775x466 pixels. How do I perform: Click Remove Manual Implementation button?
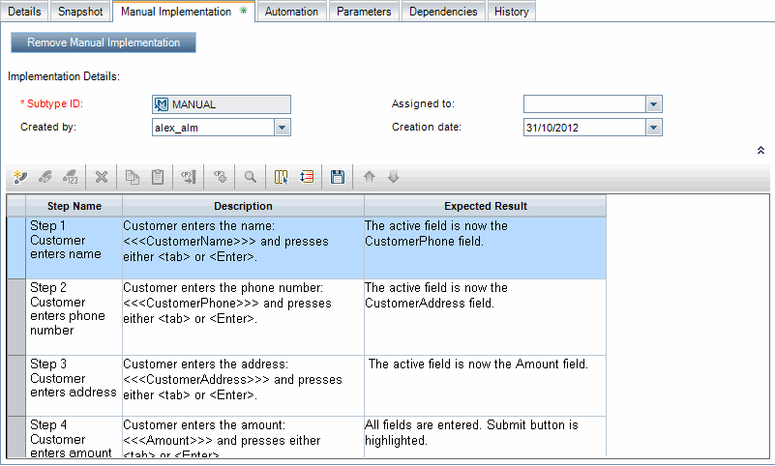point(104,43)
